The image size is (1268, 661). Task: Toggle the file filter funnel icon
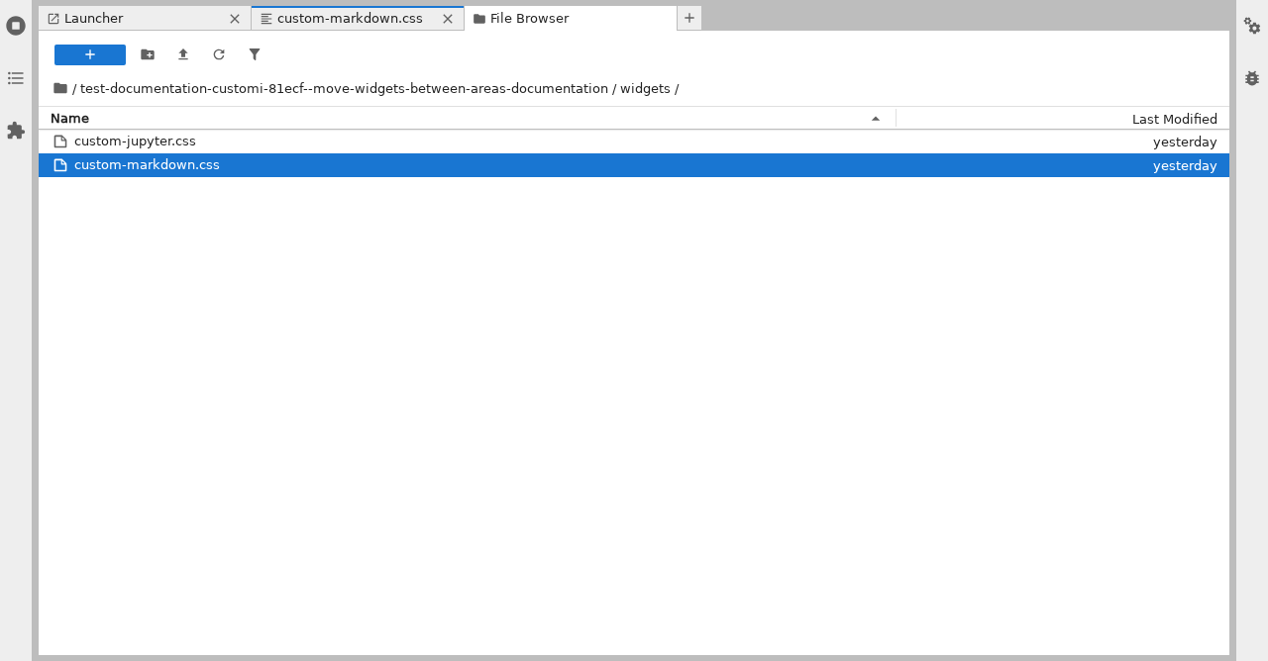click(x=255, y=54)
